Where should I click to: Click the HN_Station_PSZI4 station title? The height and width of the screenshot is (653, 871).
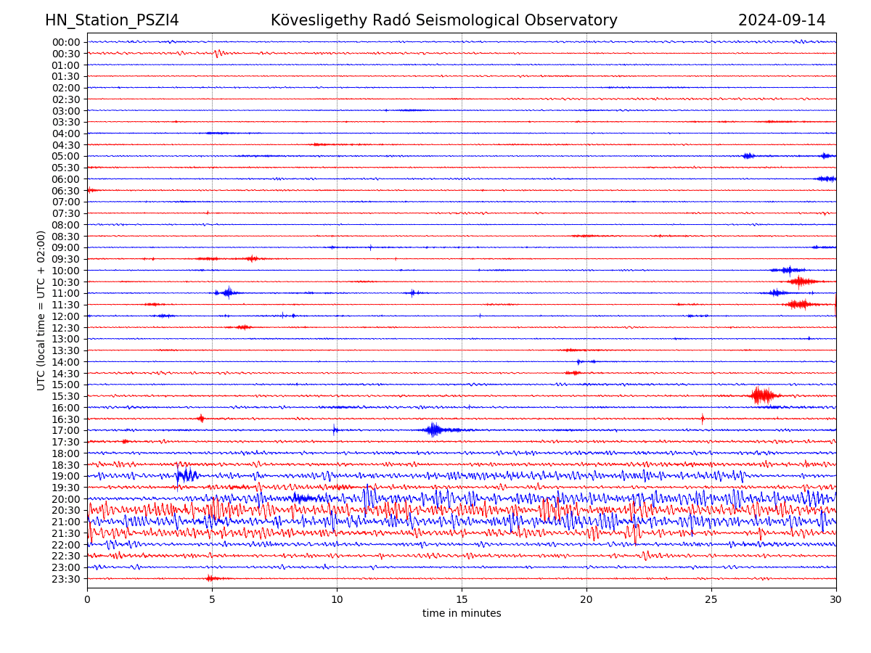click(112, 20)
